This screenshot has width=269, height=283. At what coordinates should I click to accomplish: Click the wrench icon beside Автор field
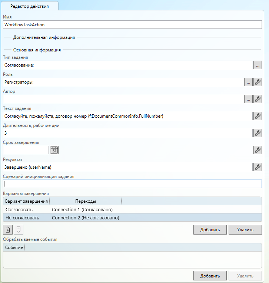[258, 99]
